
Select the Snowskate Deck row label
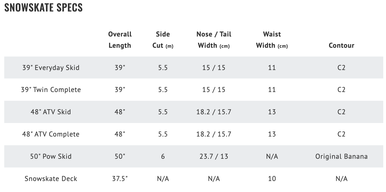pos(51,178)
